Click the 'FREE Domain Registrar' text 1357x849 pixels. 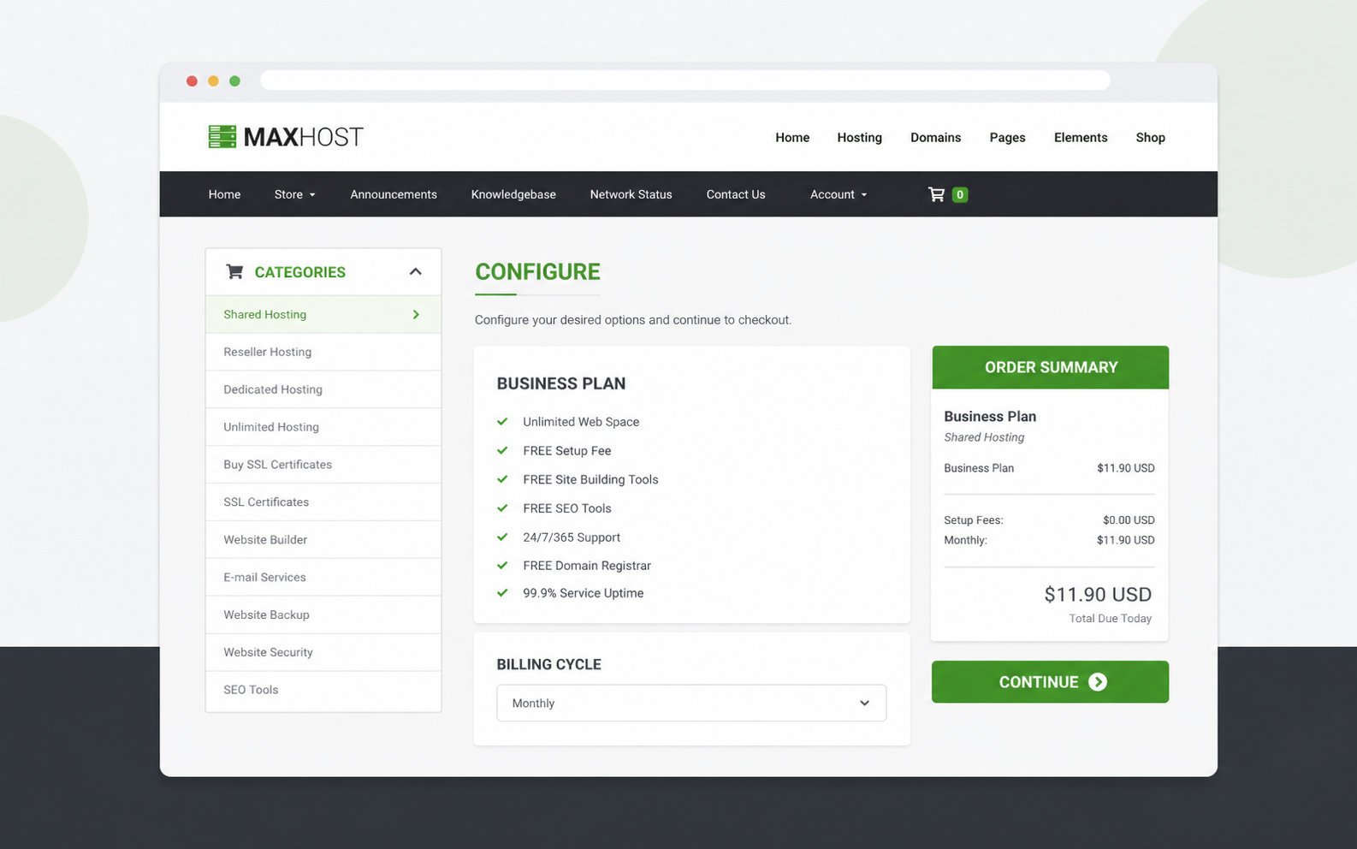pos(587,566)
